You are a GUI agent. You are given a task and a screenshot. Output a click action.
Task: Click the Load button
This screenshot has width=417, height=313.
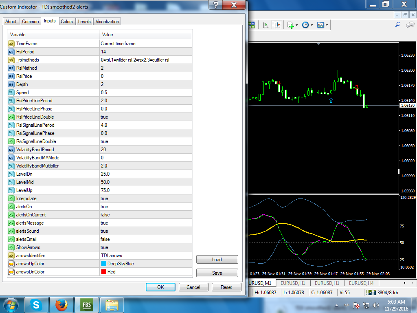217,260
